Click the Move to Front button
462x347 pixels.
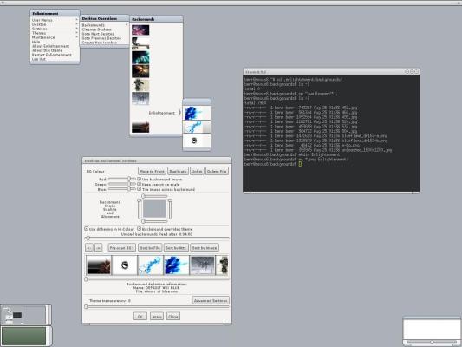click(152, 171)
